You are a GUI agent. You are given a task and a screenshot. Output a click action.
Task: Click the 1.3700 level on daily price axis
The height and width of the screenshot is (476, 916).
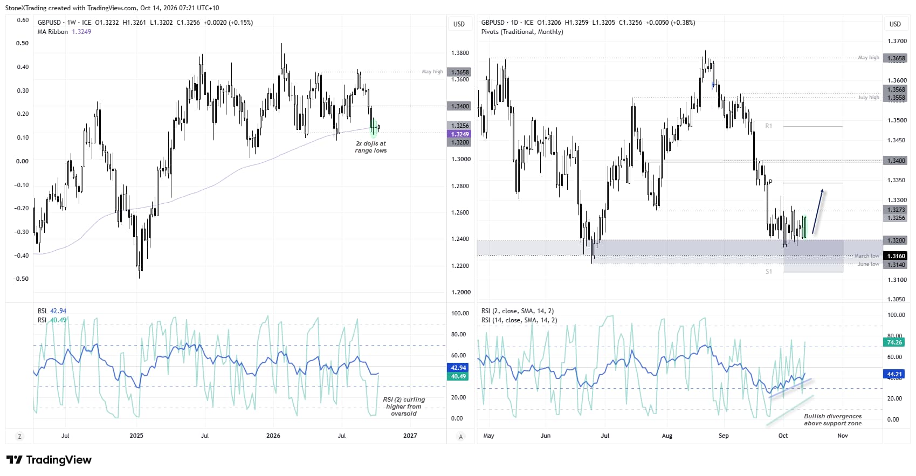pyautogui.click(x=897, y=41)
